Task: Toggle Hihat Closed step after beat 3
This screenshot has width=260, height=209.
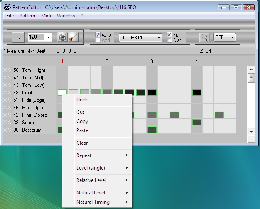Action: point(174,115)
